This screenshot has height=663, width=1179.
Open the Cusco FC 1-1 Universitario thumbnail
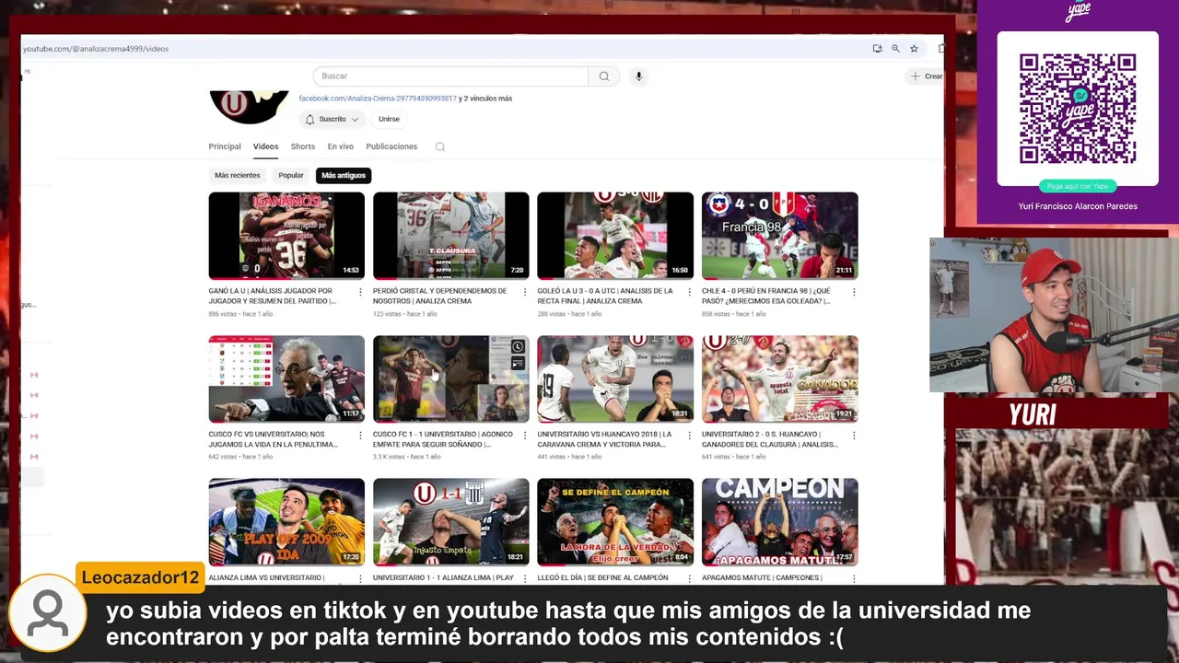coord(451,378)
